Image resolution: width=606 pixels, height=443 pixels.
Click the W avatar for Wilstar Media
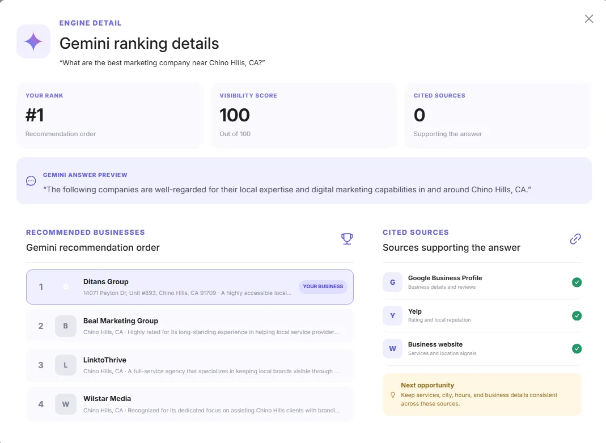tap(65, 404)
